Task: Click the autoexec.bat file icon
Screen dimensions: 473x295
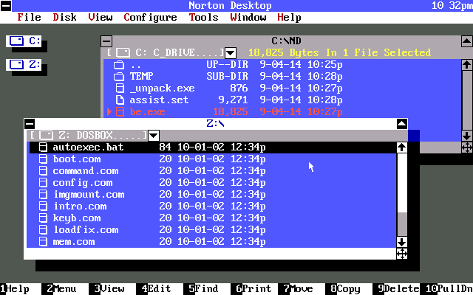Action: 42,147
